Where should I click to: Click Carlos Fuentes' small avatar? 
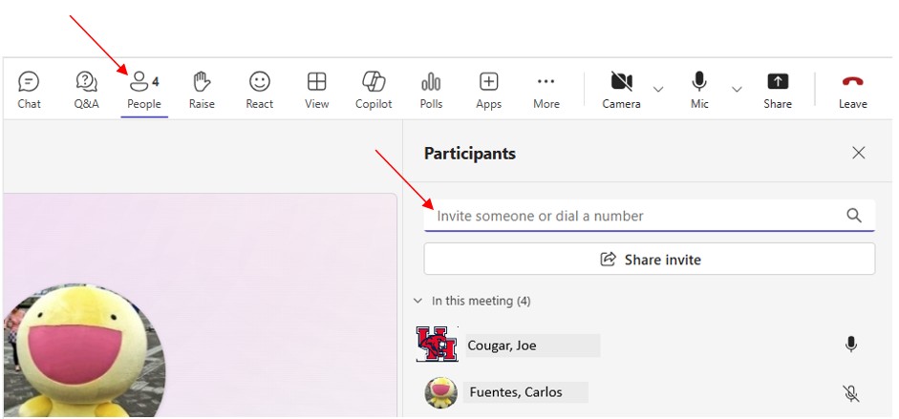[440, 392]
